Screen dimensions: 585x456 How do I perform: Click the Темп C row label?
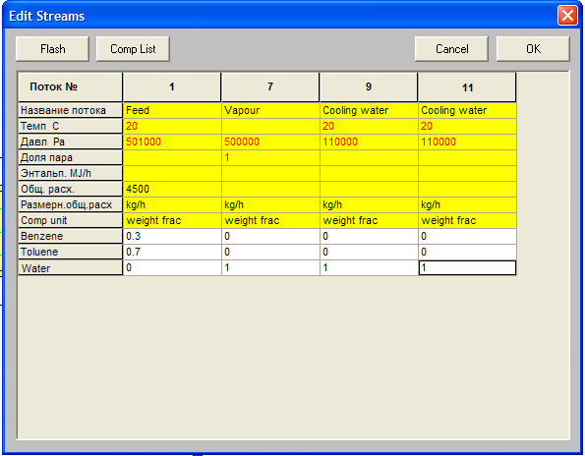point(70,126)
